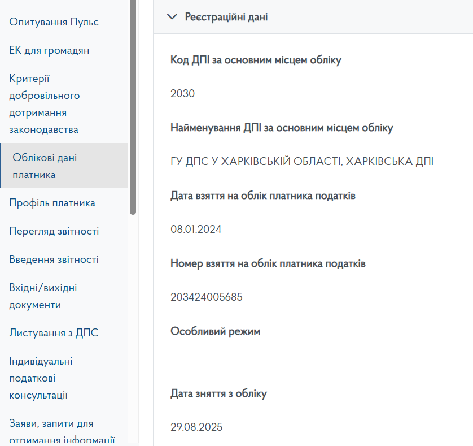
Task: Go to ЕК для громадян
Action: pyautogui.click(x=49, y=50)
